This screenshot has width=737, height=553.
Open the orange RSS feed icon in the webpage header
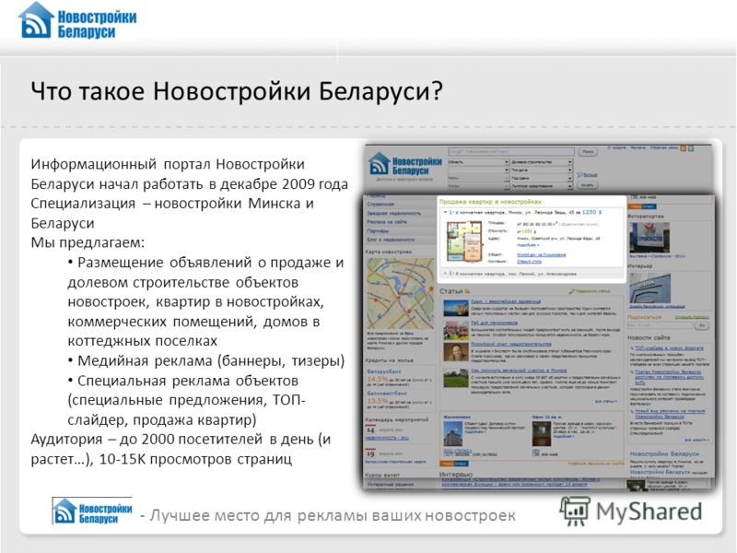pyautogui.click(x=684, y=148)
